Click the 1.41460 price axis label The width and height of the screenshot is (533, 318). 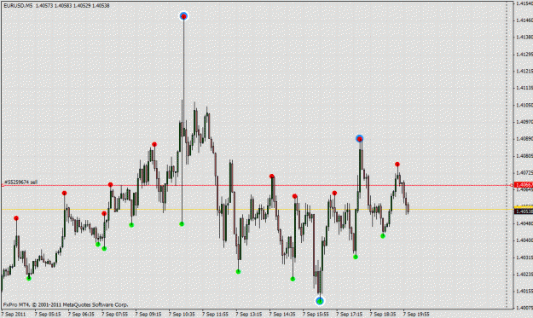tap(524, 20)
